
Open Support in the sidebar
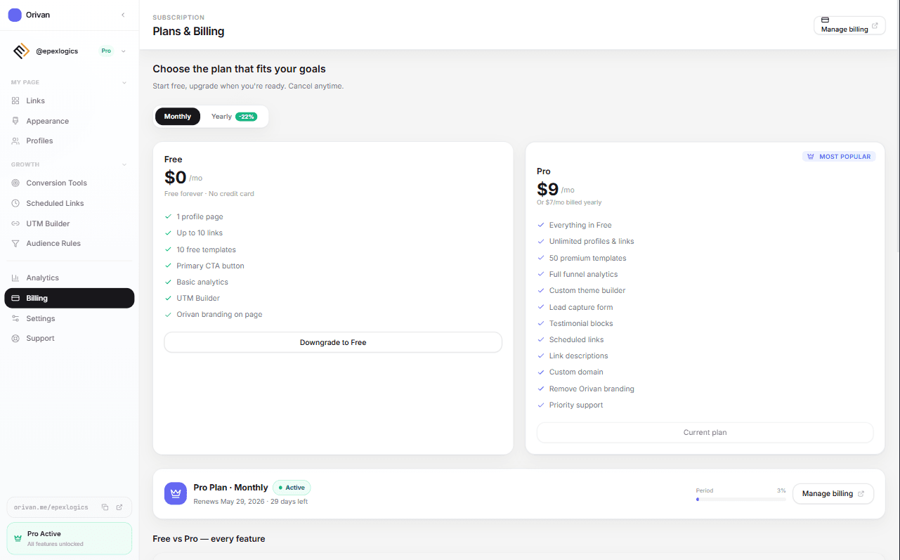(x=69, y=338)
